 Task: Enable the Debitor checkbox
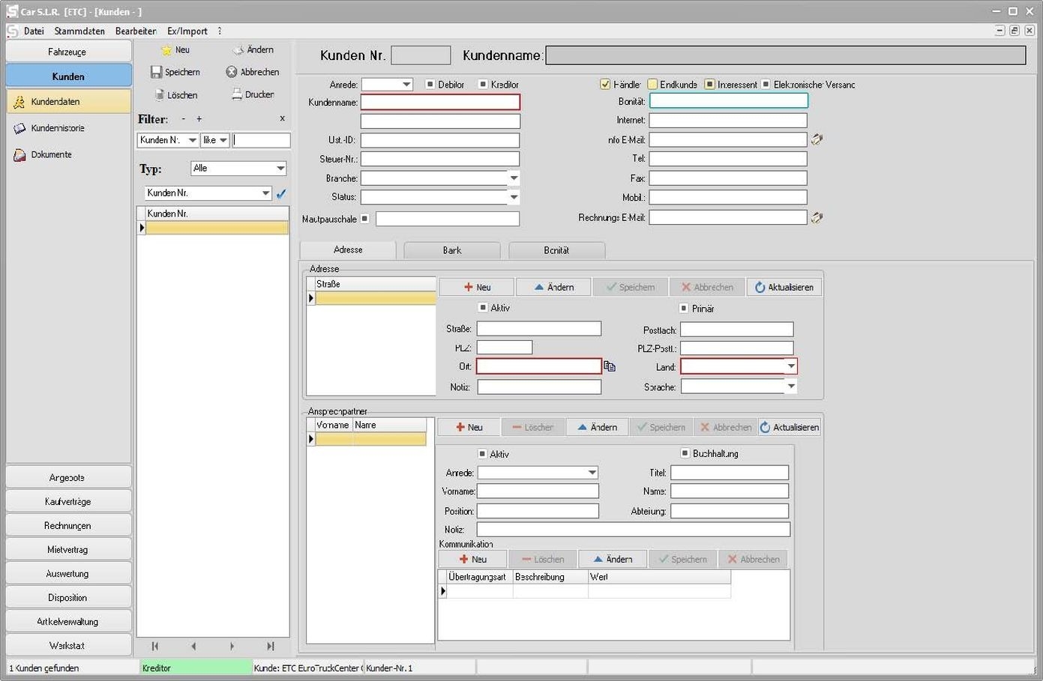click(430, 85)
